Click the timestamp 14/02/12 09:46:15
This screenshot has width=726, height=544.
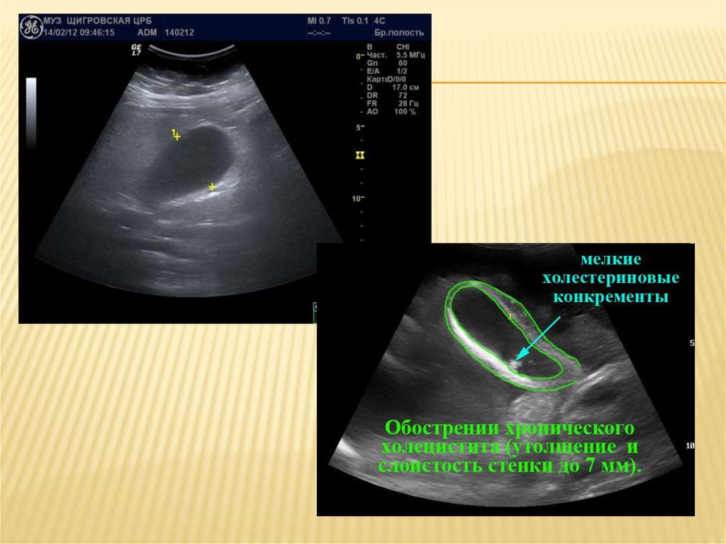79,33
